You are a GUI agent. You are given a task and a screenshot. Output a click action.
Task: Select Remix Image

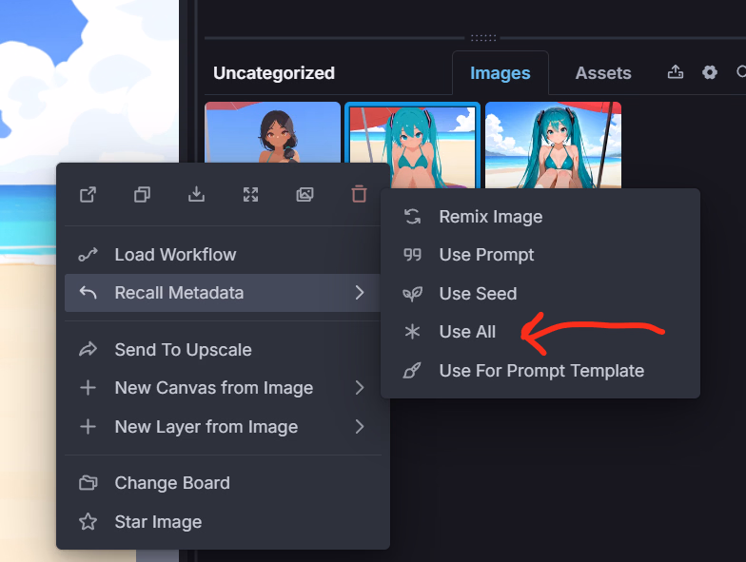coord(540,217)
